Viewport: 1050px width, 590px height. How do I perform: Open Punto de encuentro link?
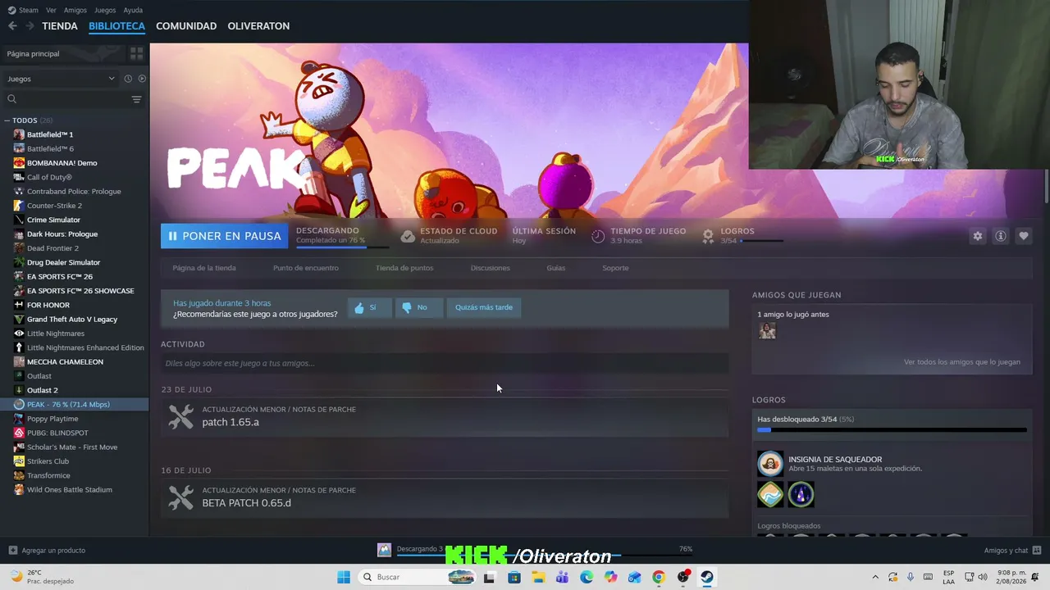click(x=306, y=268)
